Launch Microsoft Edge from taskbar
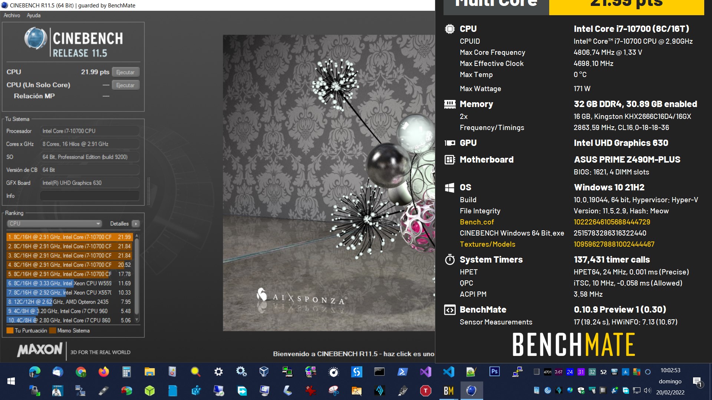 pos(34,371)
